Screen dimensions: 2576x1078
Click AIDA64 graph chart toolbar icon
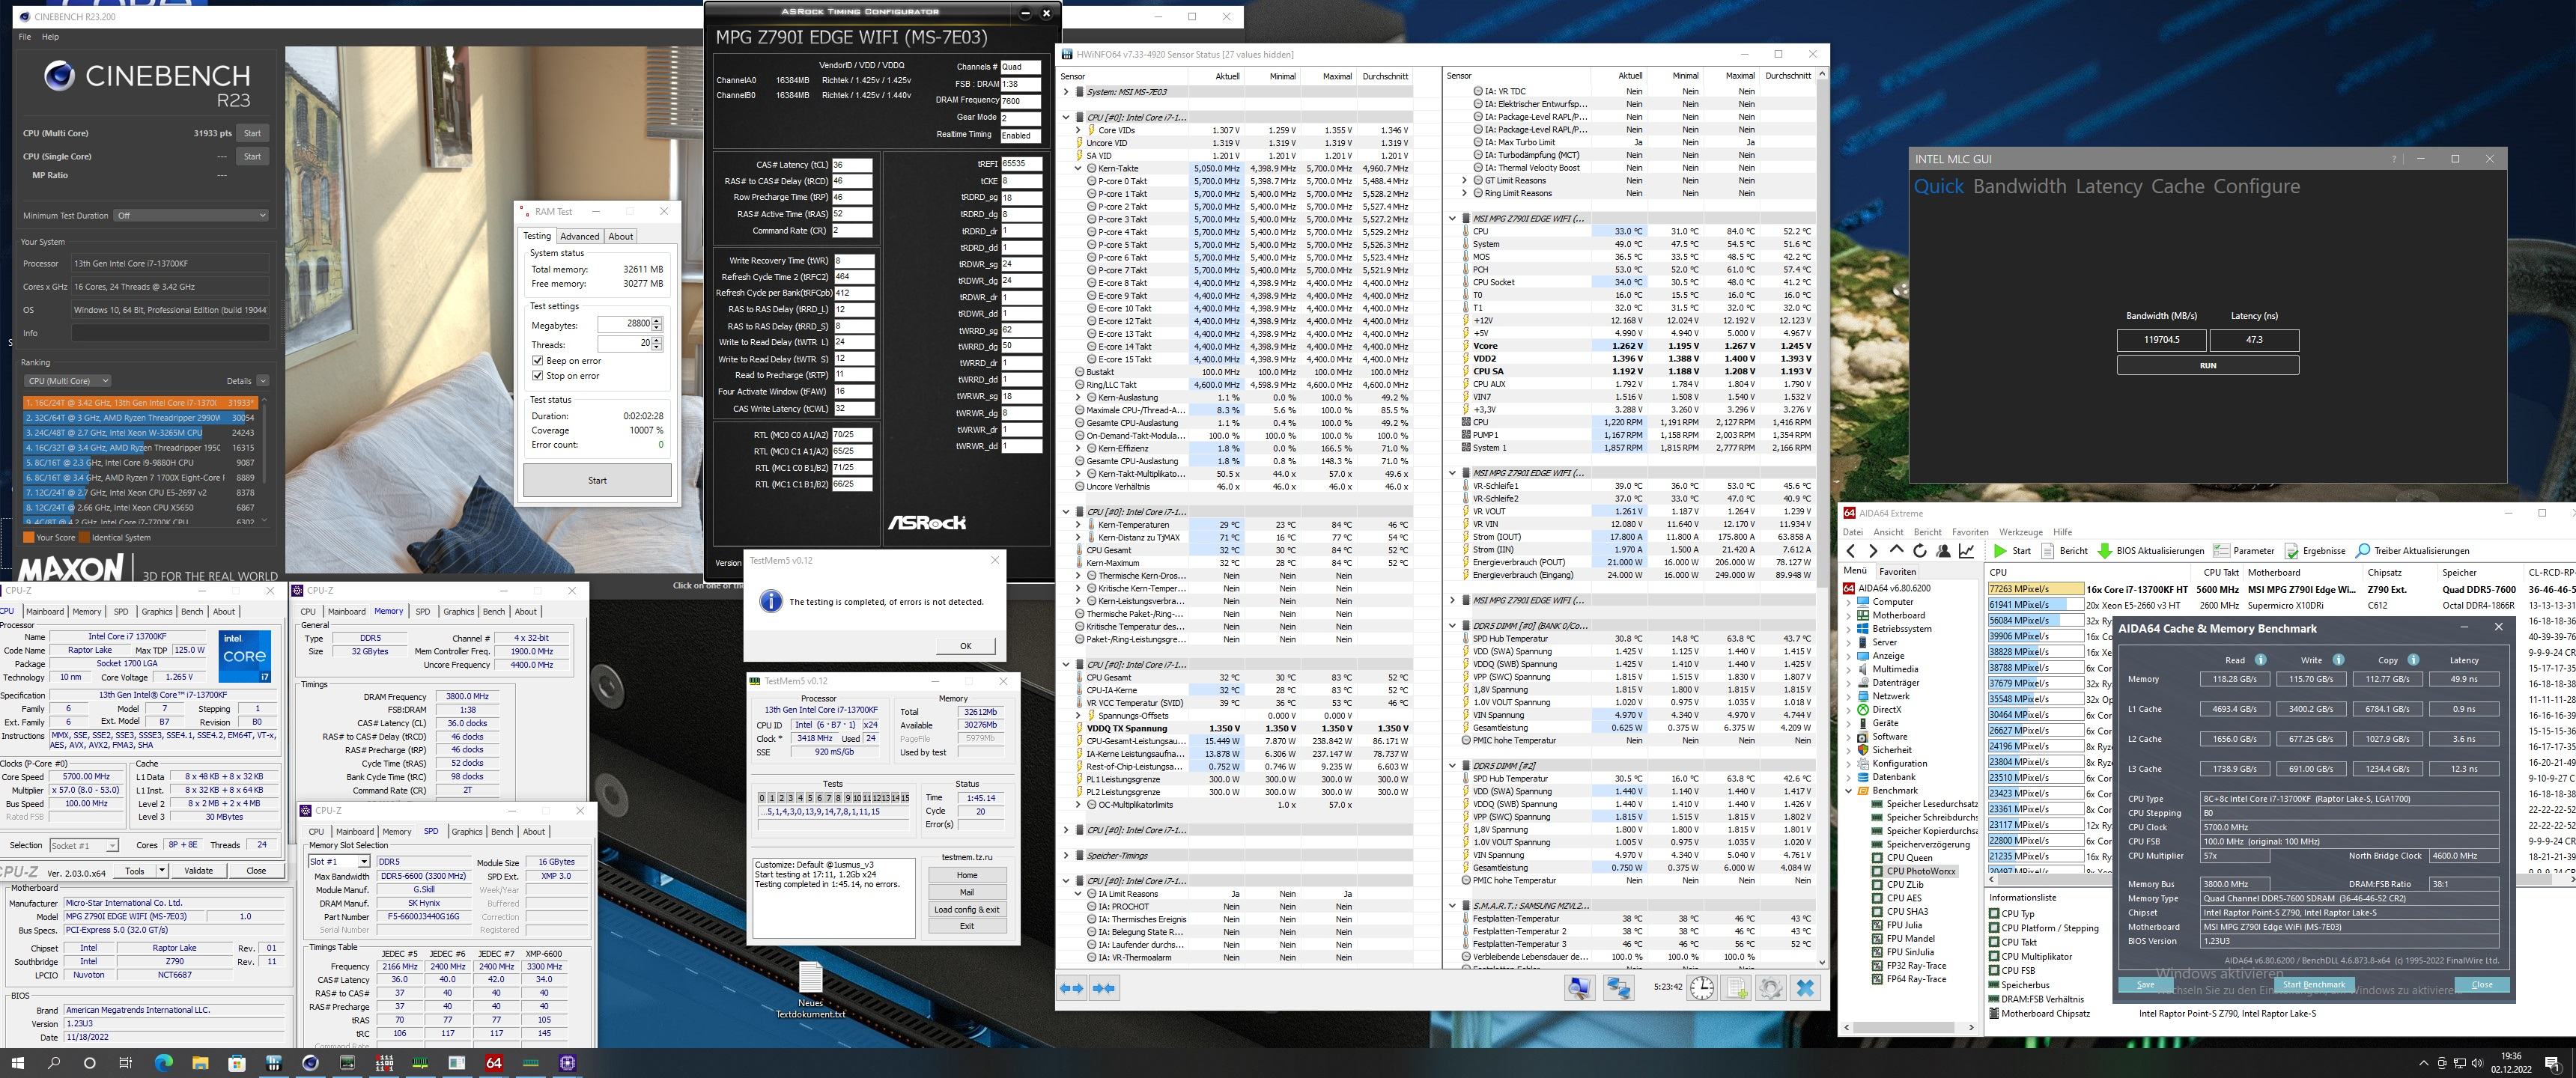click(x=1966, y=551)
